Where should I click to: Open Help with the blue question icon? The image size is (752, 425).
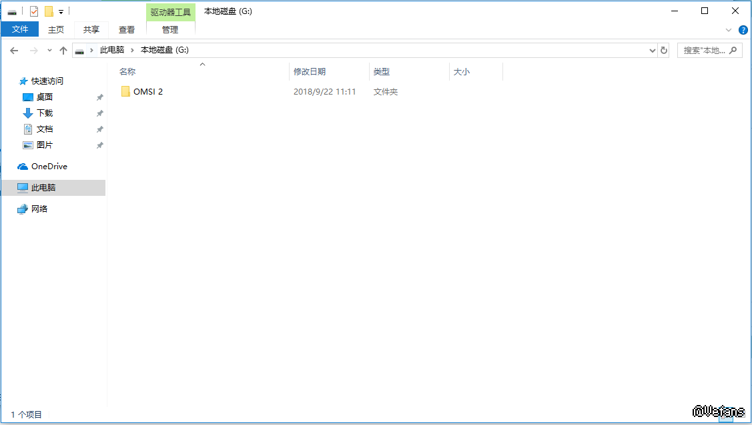click(743, 30)
